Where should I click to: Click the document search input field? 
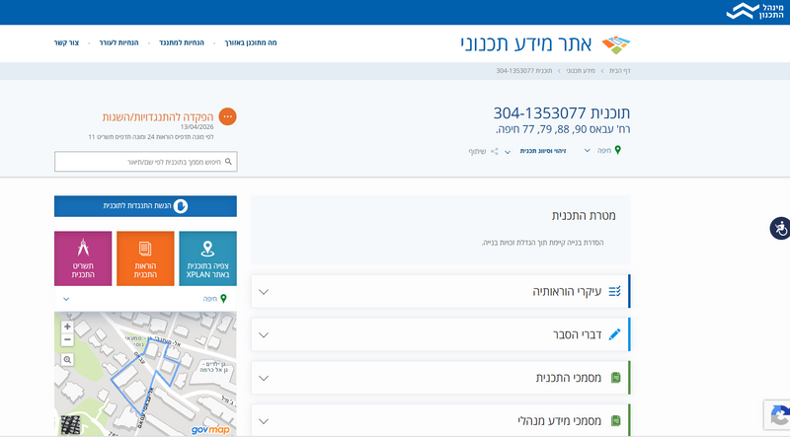click(x=145, y=162)
